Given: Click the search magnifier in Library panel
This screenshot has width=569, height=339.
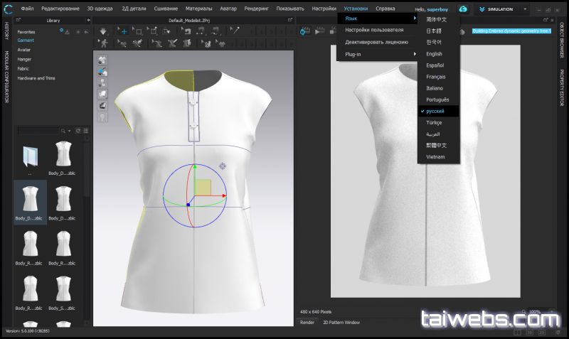Looking at the screenshot, I should [63, 131].
